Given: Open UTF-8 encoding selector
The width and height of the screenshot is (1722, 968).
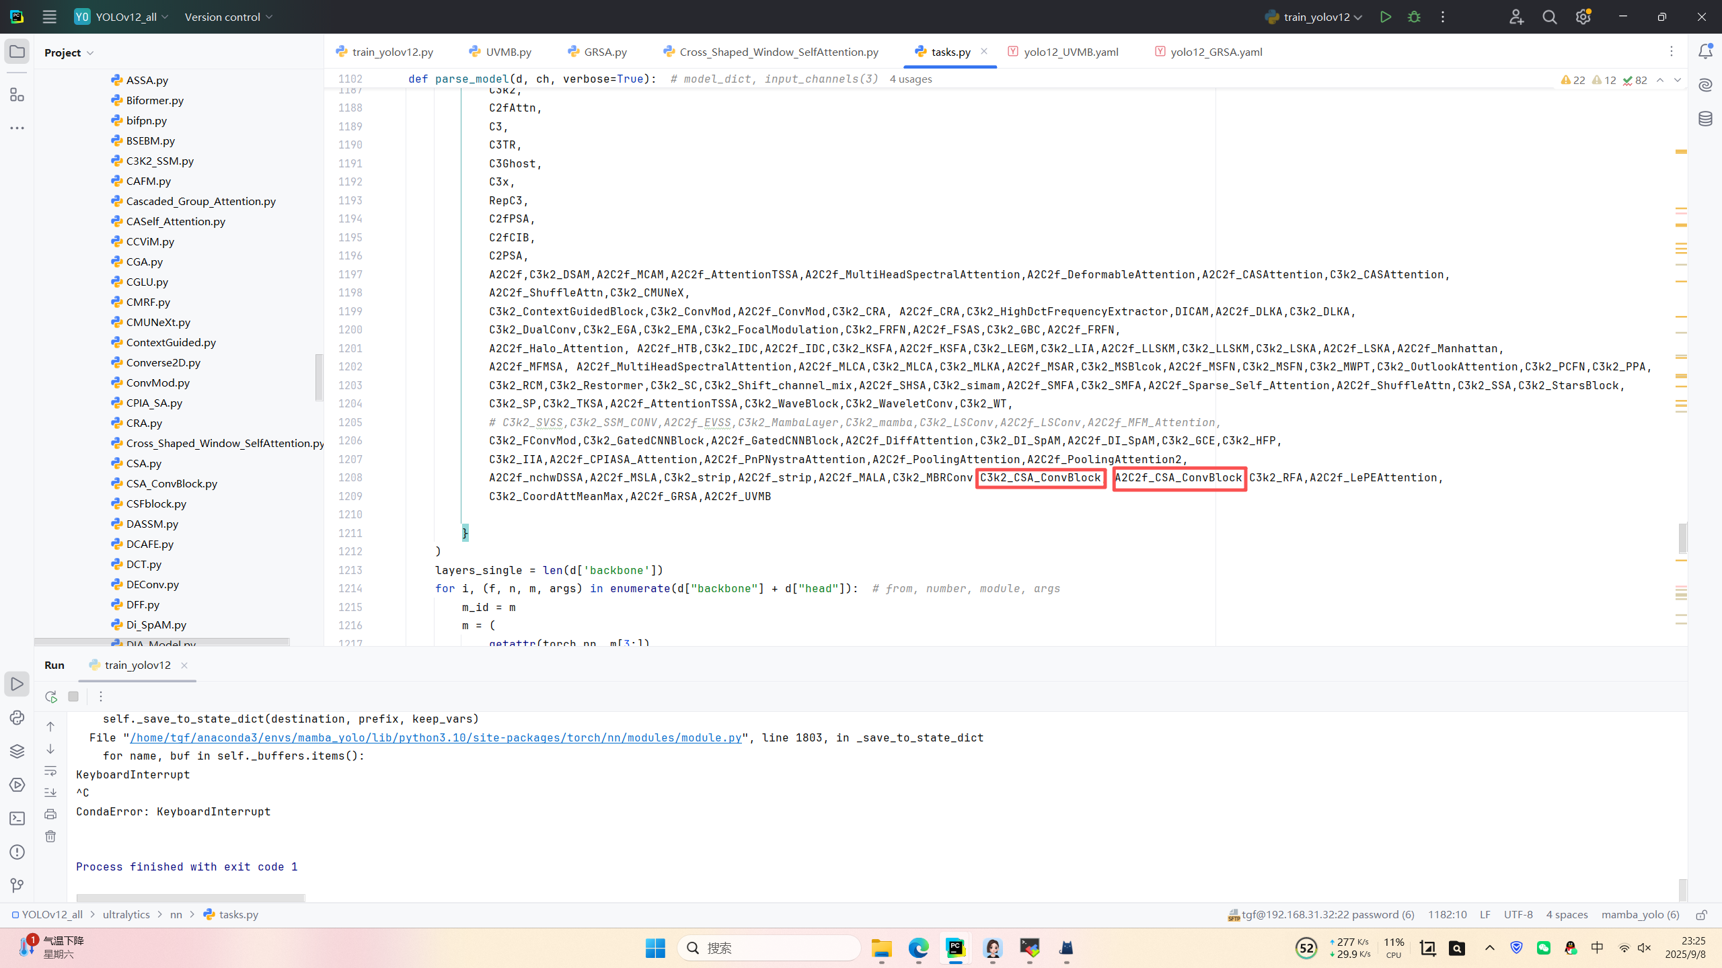Looking at the screenshot, I should (x=1518, y=915).
